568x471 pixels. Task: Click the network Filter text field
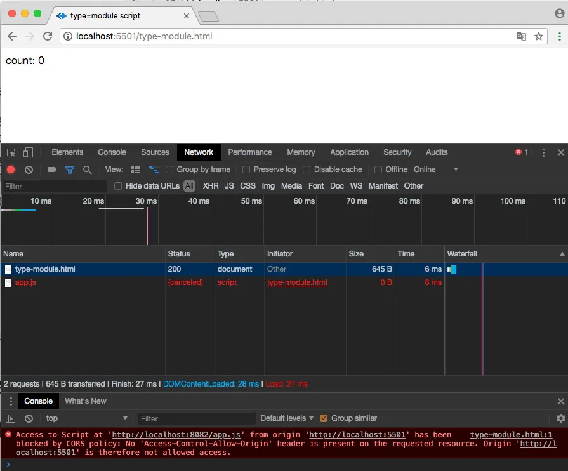tap(54, 186)
